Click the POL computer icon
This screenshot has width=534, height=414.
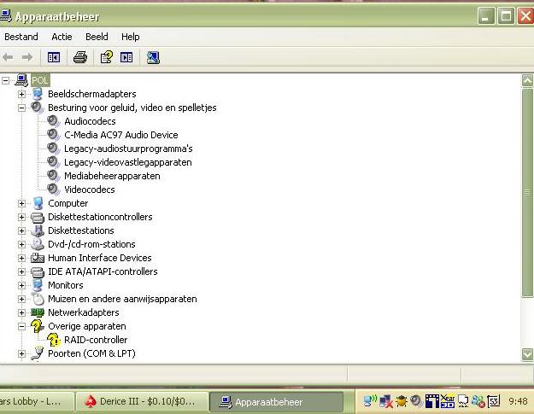21,80
